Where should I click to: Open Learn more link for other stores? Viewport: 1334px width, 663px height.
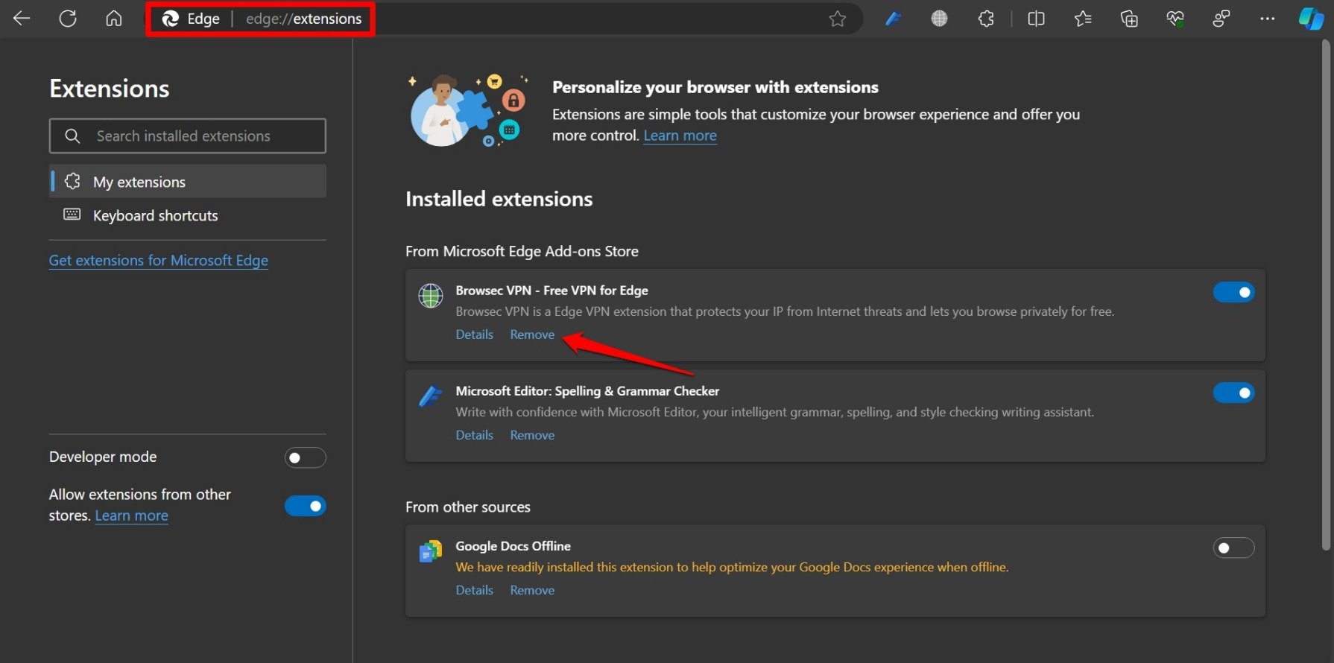(x=131, y=516)
